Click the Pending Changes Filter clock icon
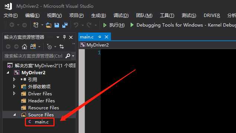236x133 pixels. coord(49,47)
